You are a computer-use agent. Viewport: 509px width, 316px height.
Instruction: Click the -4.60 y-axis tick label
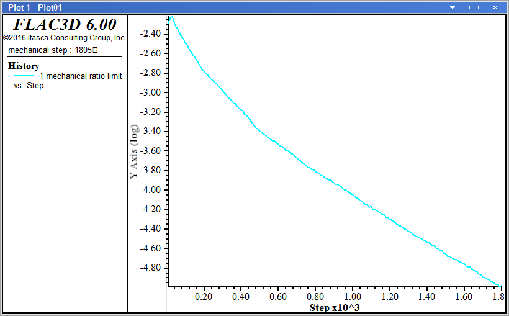click(150, 248)
